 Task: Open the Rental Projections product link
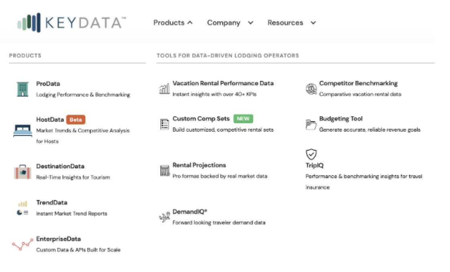click(199, 165)
